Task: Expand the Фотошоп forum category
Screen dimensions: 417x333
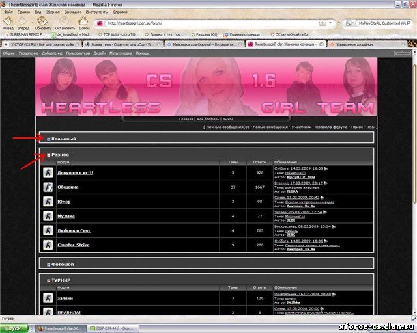Action: (x=49, y=265)
